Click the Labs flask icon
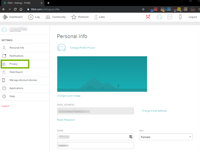The image size is (200, 152). 96,17
